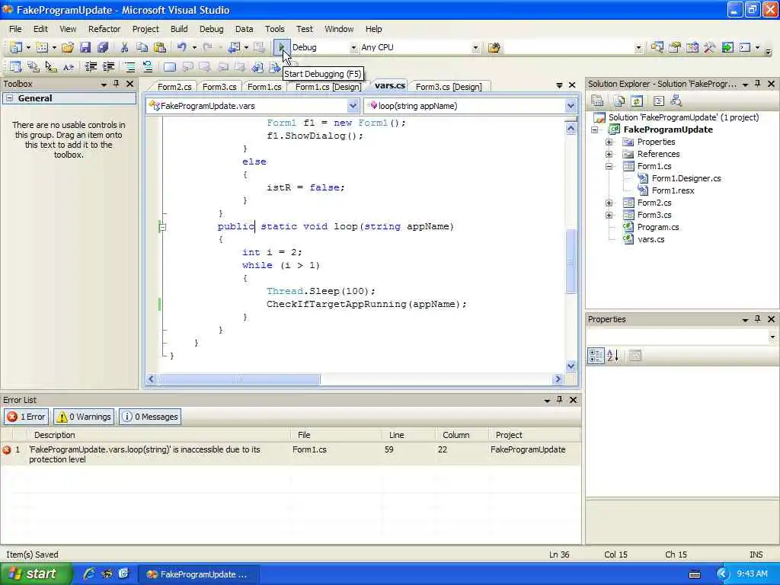Expand the Properties node in Solution Explorer
780x585 pixels.
click(x=609, y=142)
